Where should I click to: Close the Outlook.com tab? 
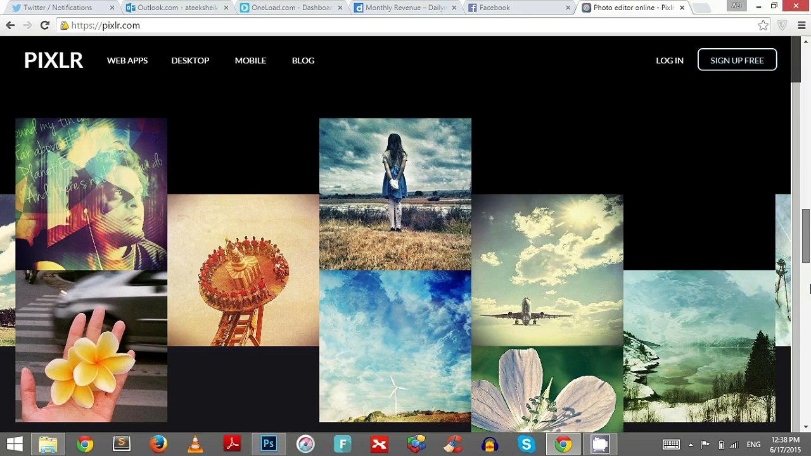pos(226,8)
